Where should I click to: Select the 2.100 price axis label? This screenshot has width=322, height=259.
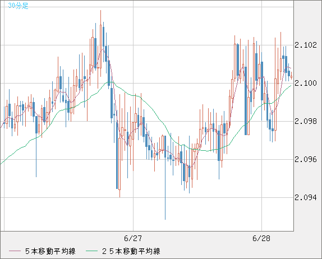(x=306, y=83)
